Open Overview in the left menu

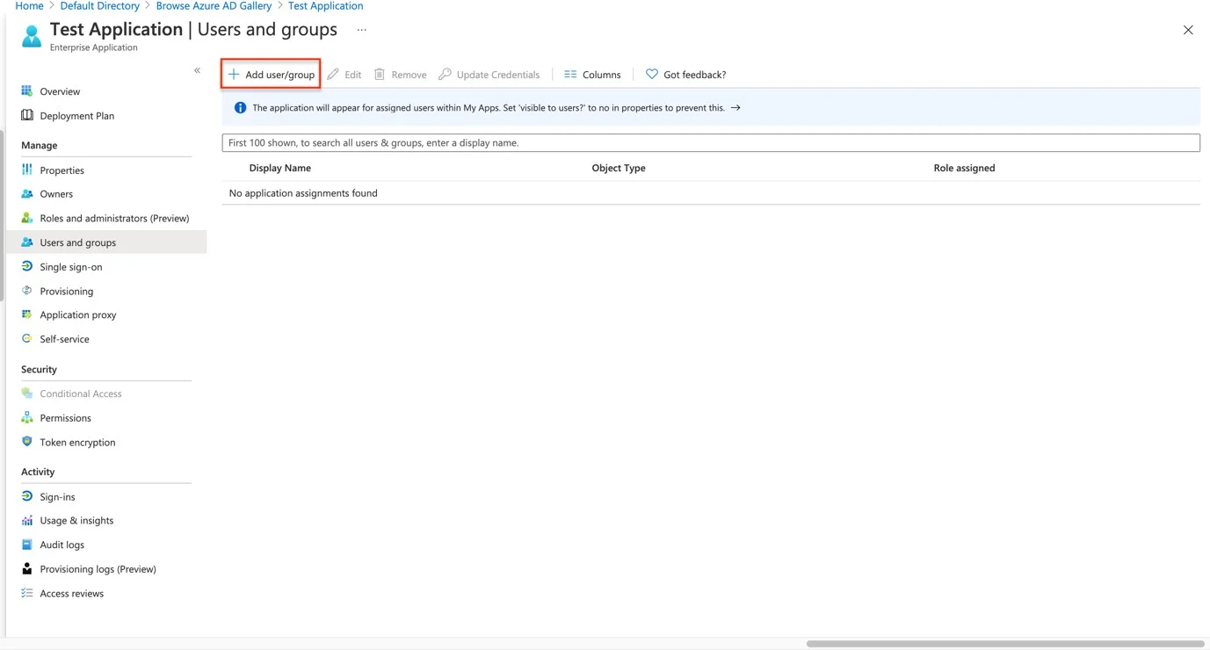pos(60,91)
